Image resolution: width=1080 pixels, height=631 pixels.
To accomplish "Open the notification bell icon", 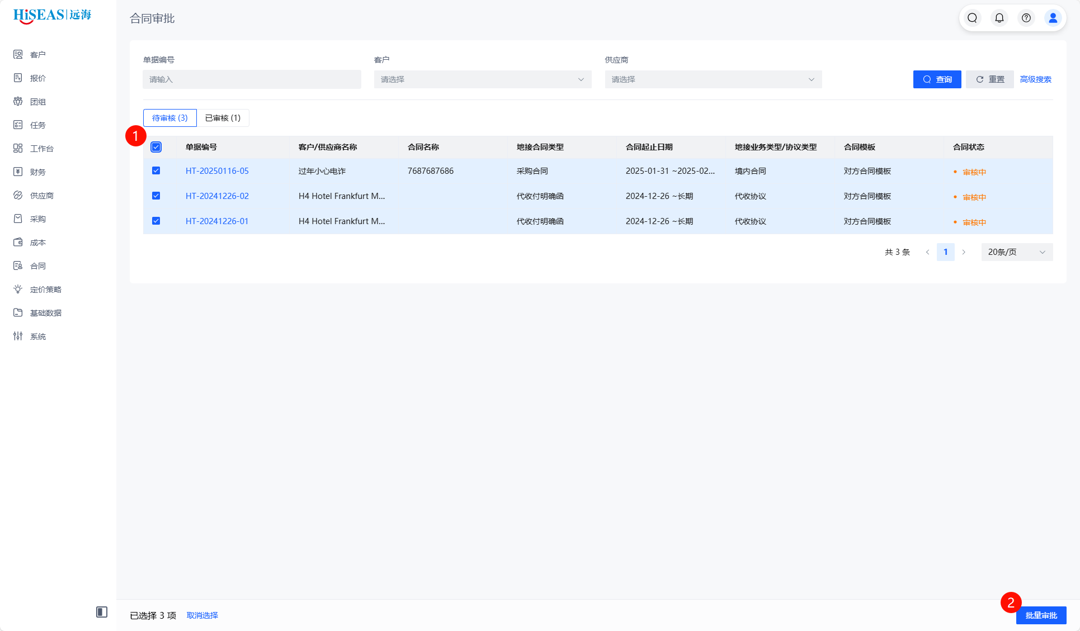I will point(999,18).
